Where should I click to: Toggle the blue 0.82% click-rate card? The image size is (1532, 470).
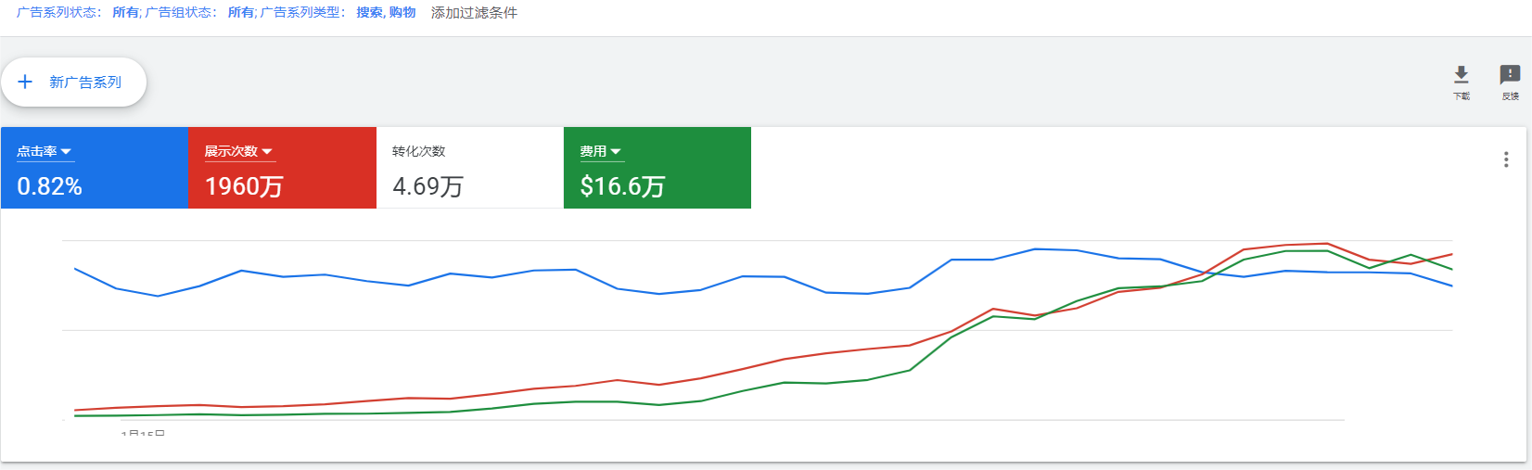(x=95, y=168)
